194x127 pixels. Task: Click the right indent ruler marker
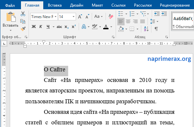click(x=174, y=44)
